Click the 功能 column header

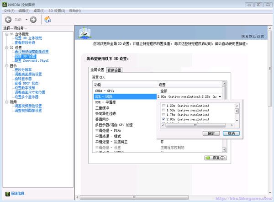(125, 85)
